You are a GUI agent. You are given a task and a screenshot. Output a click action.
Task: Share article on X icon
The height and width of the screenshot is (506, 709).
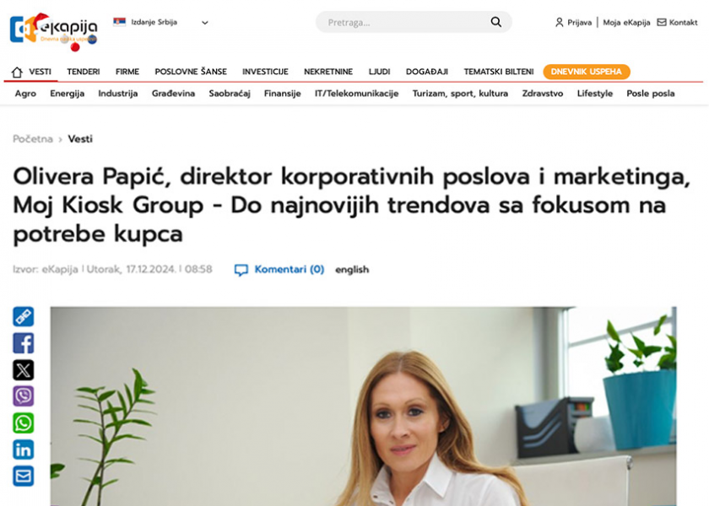click(x=23, y=370)
